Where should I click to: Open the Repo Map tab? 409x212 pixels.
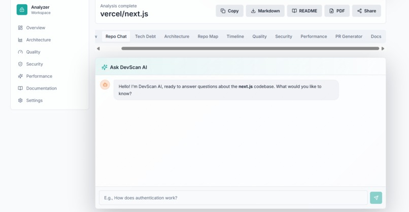(208, 37)
